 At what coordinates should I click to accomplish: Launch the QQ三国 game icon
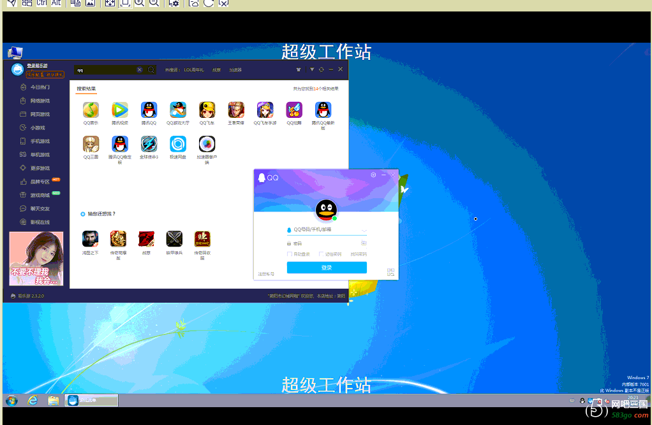pyautogui.click(x=91, y=144)
